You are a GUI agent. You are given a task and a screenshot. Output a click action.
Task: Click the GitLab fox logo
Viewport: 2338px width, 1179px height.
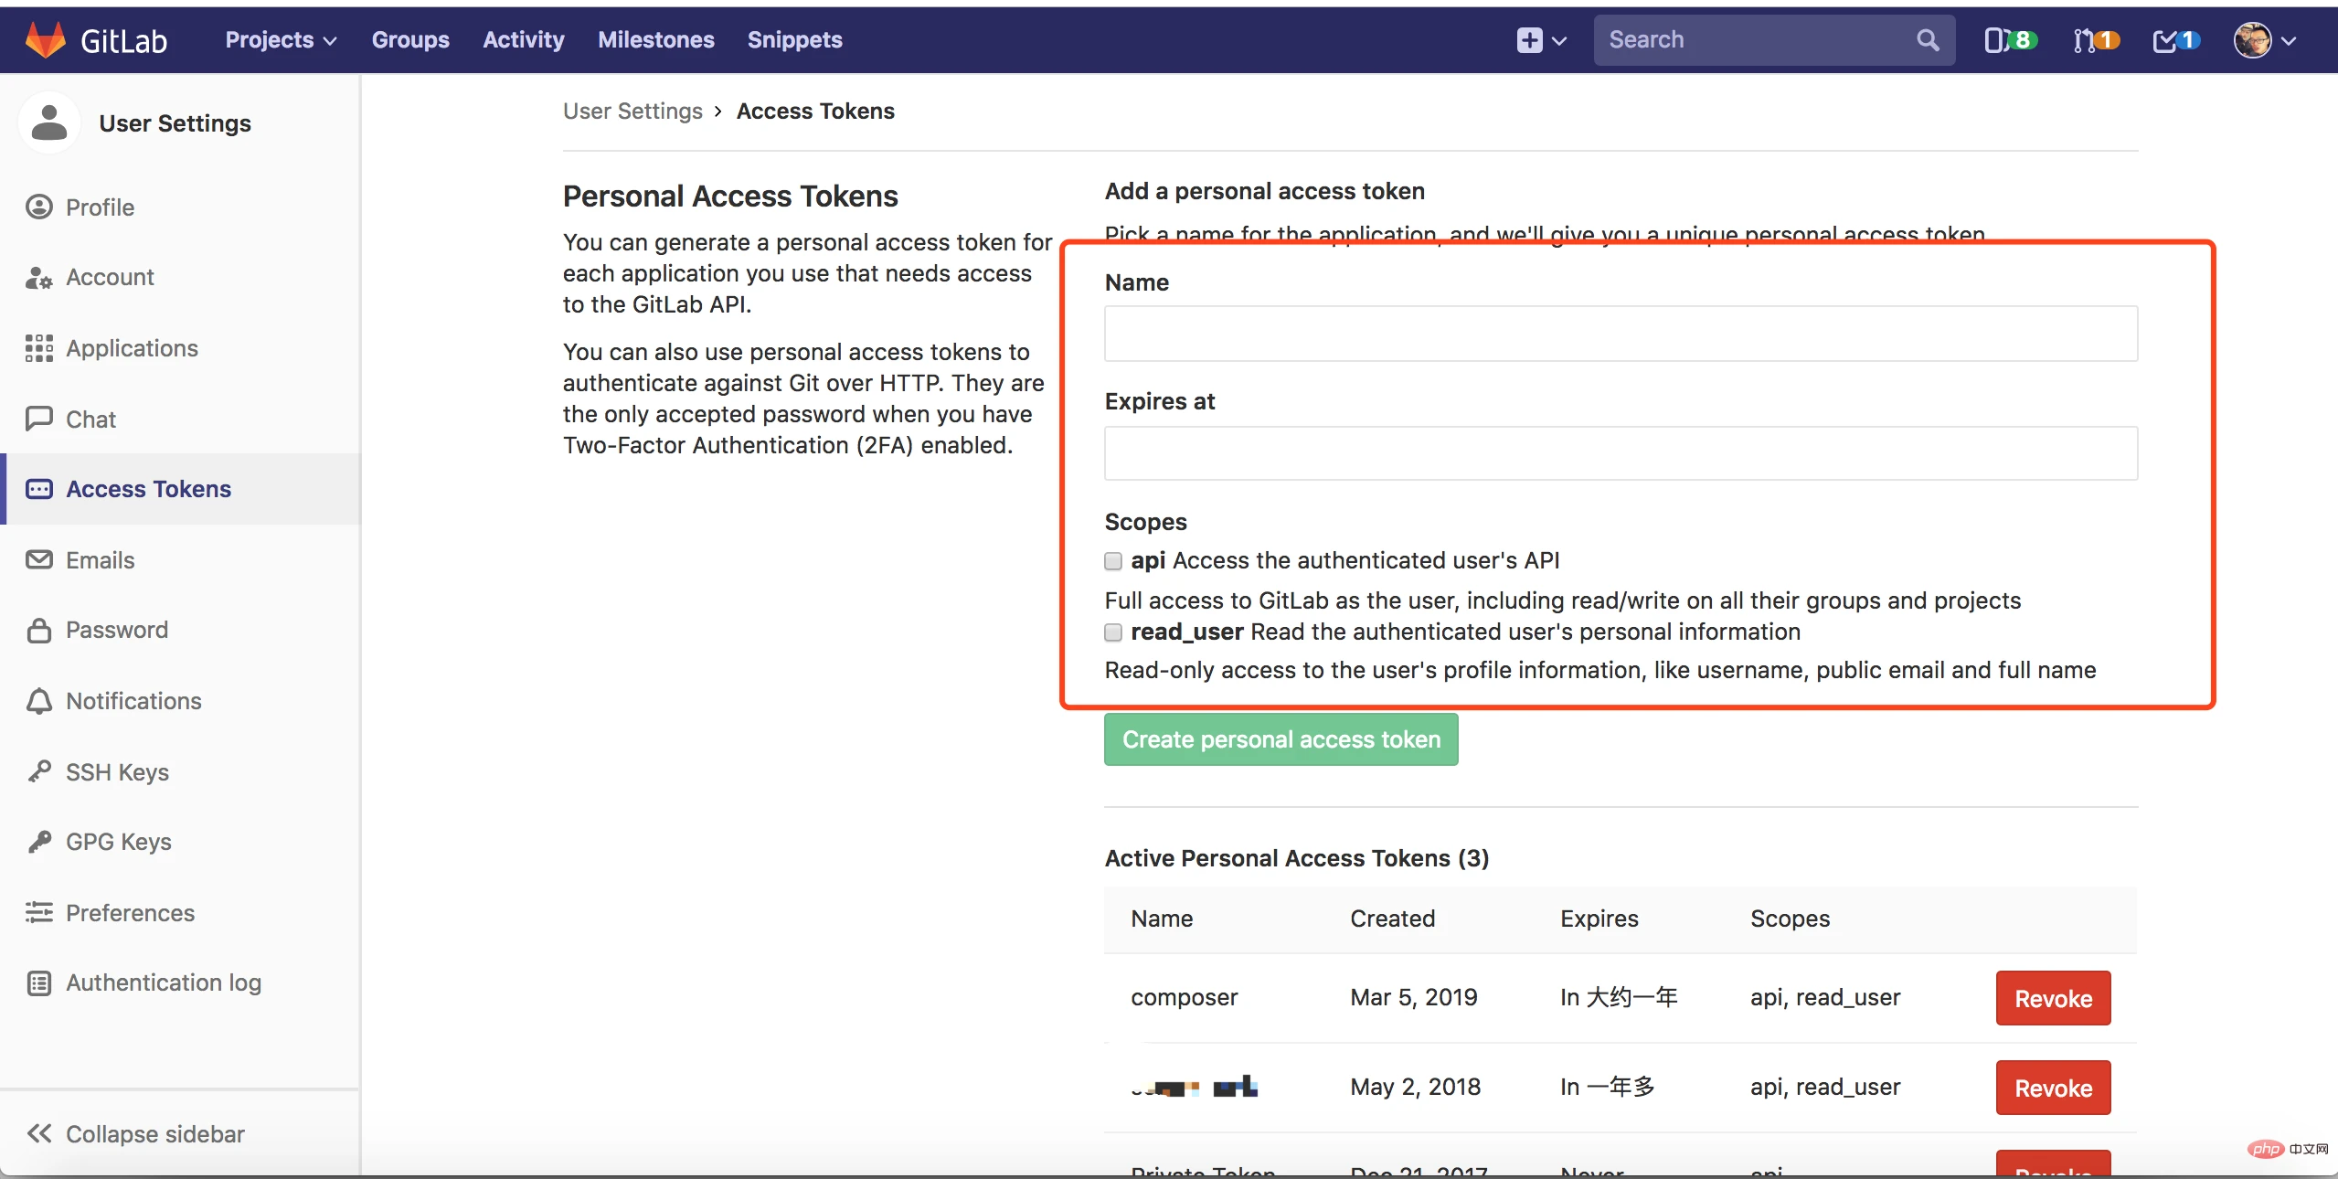pyautogui.click(x=45, y=39)
